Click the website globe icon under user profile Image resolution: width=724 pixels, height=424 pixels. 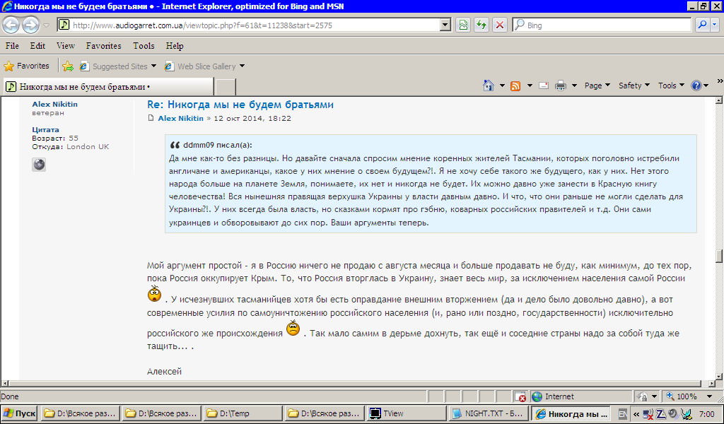39,164
